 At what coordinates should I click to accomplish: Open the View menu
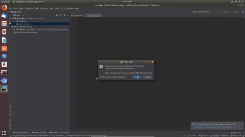21,8
